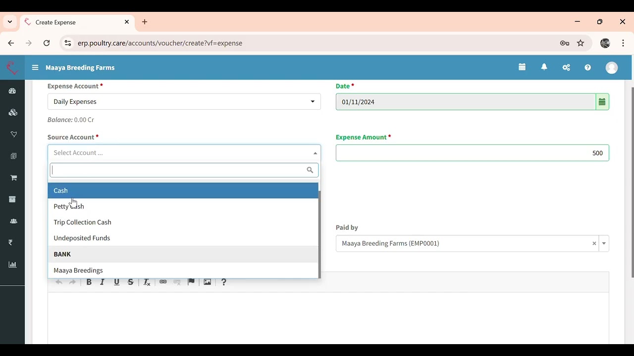This screenshot has height=356, width=634.
Task: Click the browser address bar URL
Action: point(160,43)
